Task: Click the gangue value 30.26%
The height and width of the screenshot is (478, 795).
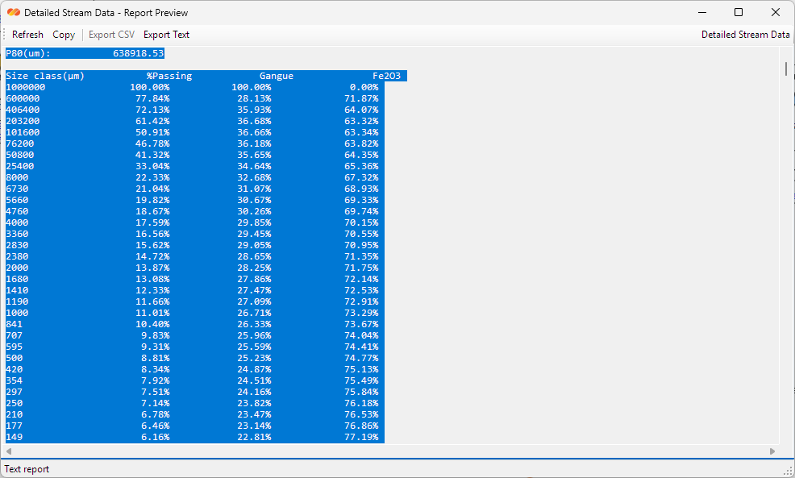Action: [x=254, y=211]
